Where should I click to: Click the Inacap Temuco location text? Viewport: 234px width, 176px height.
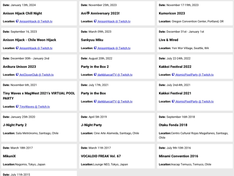pos(191,164)
